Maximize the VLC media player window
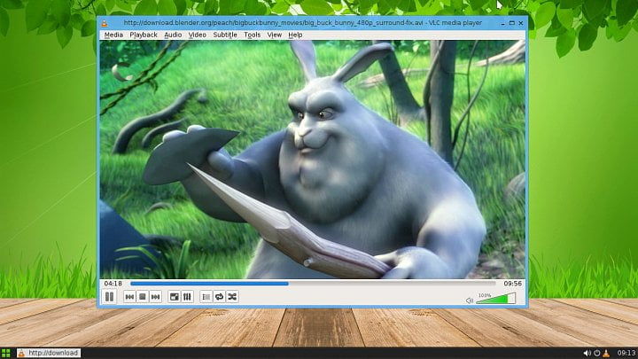 pos(512,23)
